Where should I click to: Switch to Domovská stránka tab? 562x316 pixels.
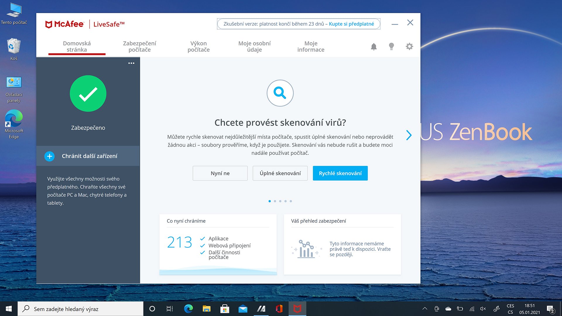pos(77,47)
